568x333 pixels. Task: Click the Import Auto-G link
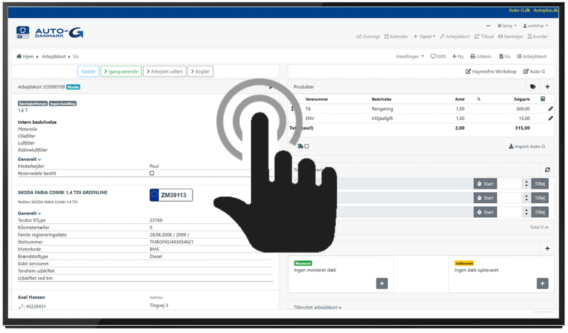(x=526, y=146)
